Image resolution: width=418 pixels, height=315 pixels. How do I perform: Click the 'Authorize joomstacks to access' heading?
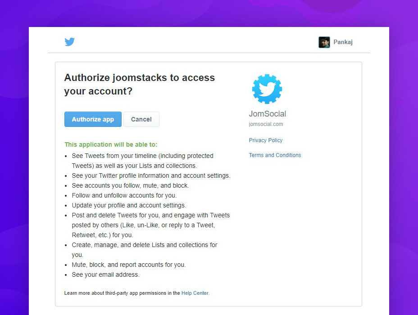pos(140,78)
